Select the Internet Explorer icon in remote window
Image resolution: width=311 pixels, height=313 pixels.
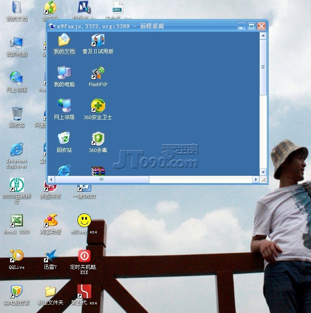coord(64,170)
